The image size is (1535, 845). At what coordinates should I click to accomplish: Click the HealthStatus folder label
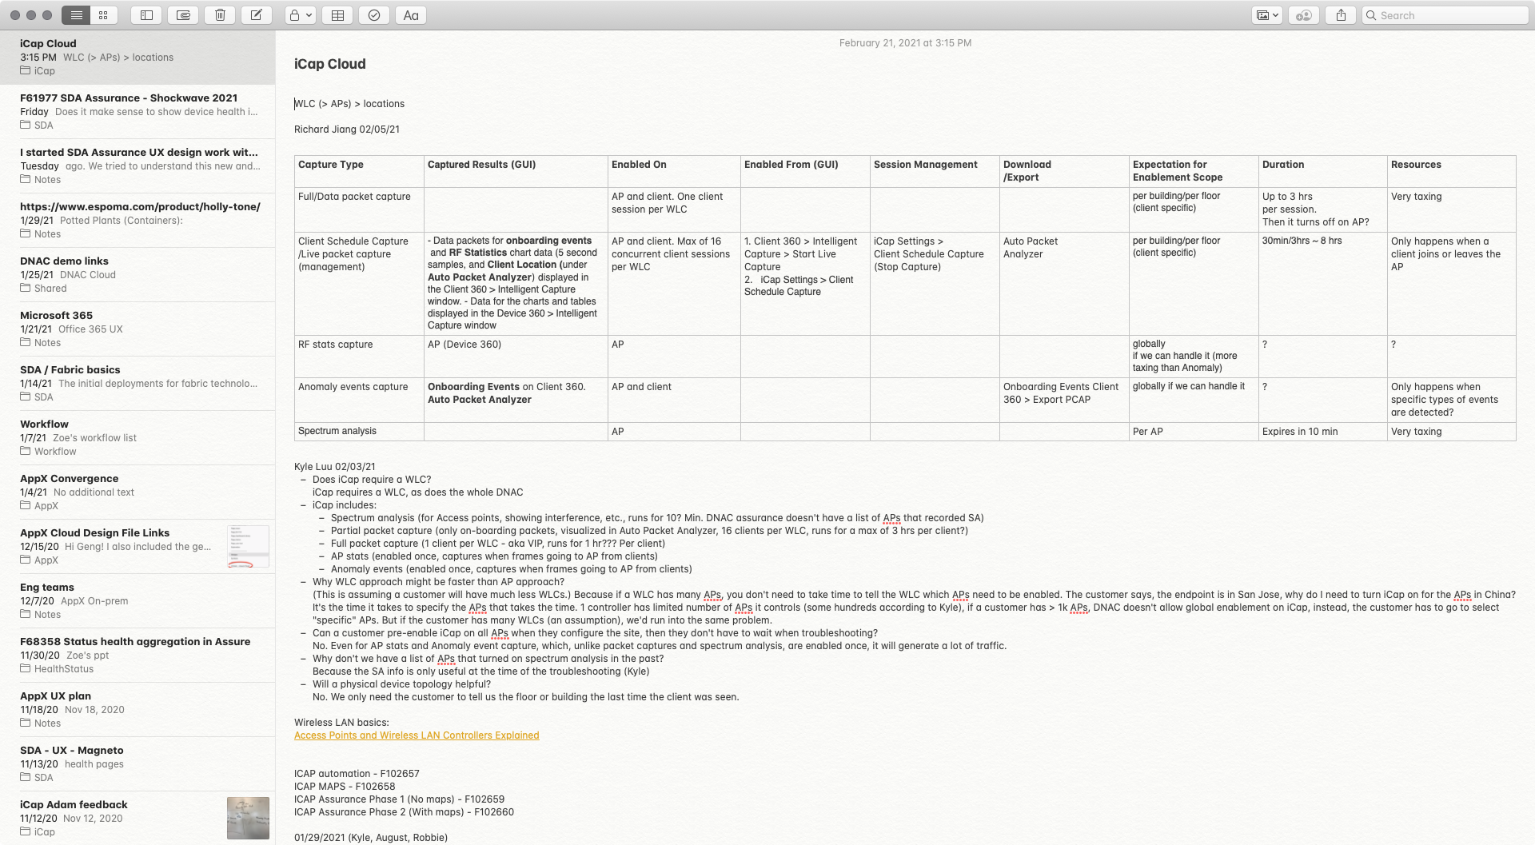[57, 669]
